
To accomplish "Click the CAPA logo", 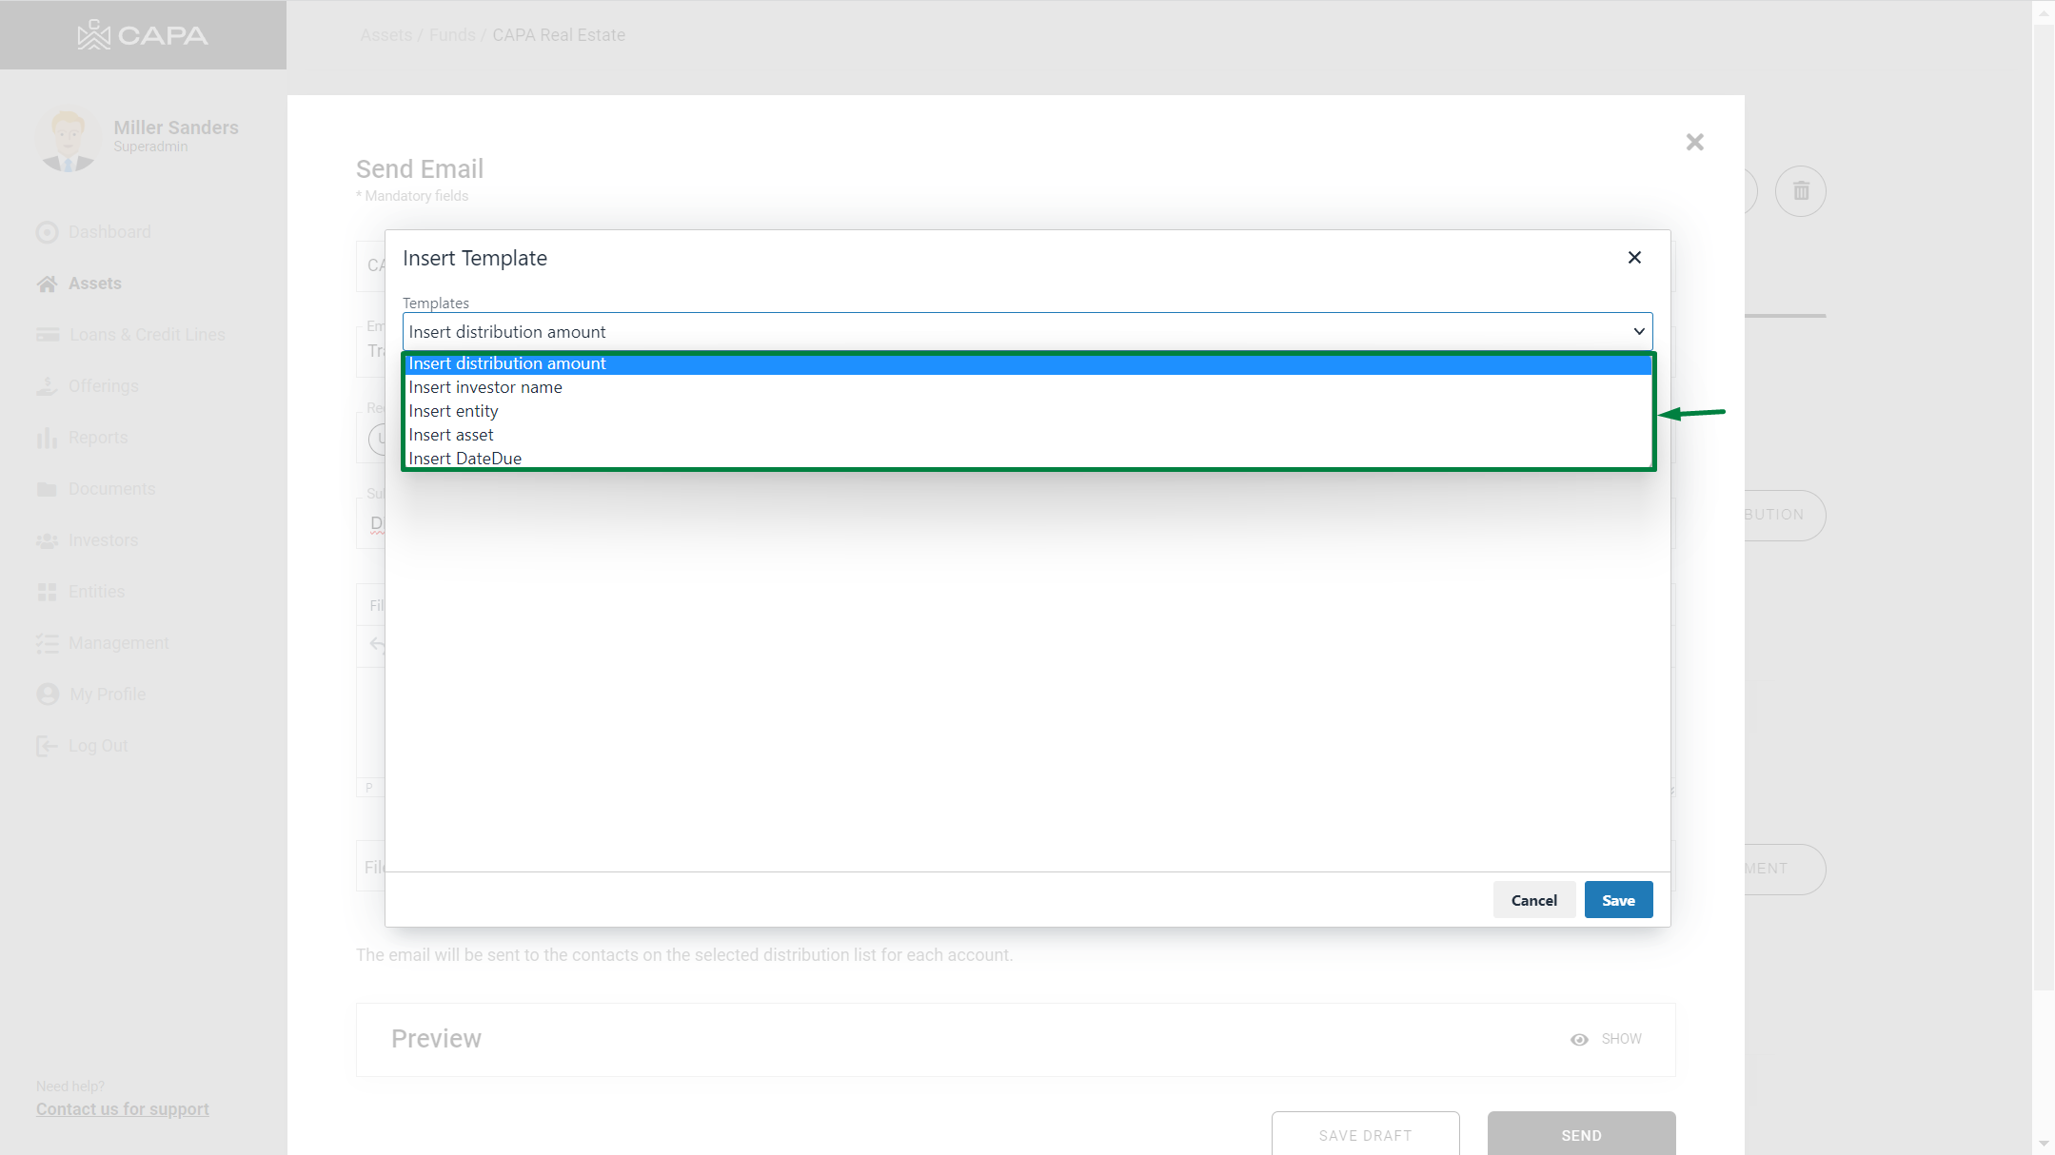I will (143, 35).
